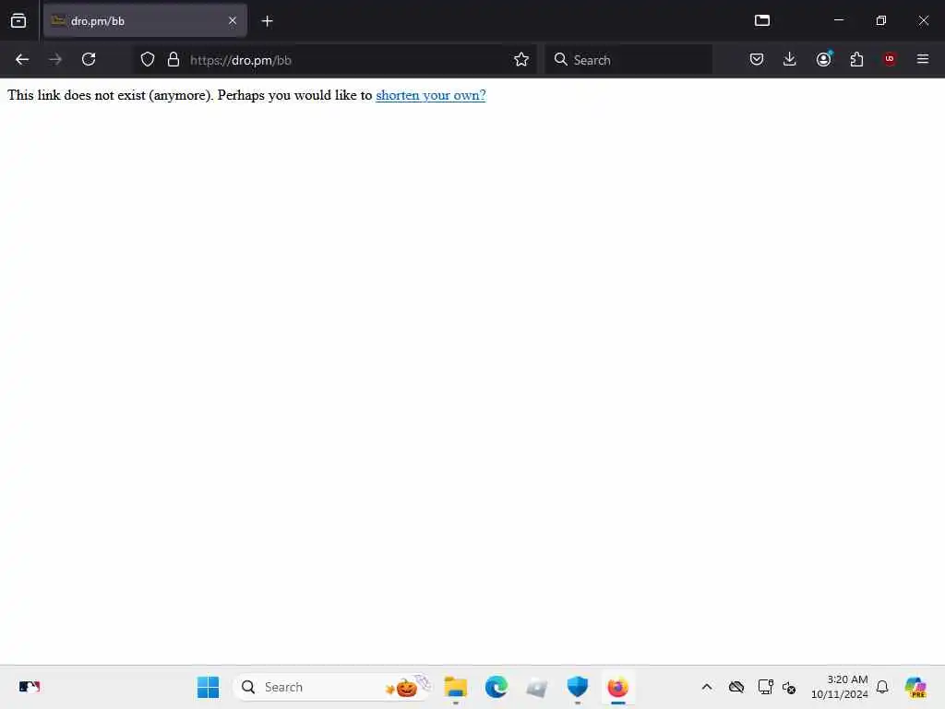Viewport: 945px width, 709px height.
Task: Show hidden system tray icons
Action: coord(707,687)
